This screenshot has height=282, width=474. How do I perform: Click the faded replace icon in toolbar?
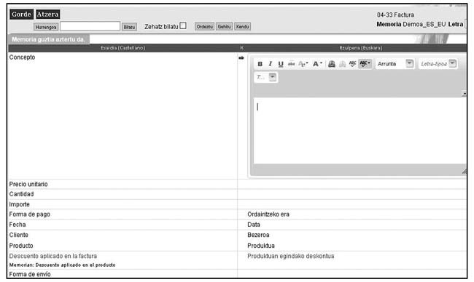tap(342, 64)
